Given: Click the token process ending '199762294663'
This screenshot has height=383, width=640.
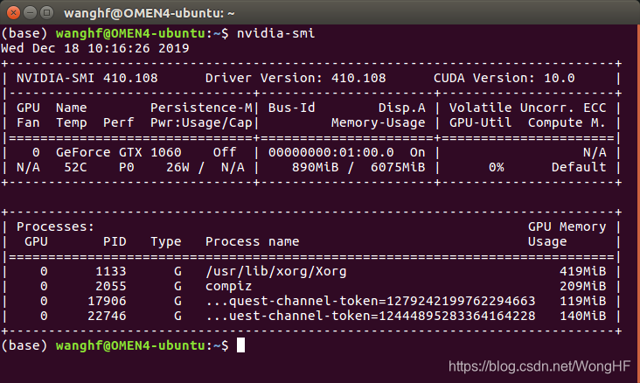Looking at the screenshot, I should [x=370, y=301].
